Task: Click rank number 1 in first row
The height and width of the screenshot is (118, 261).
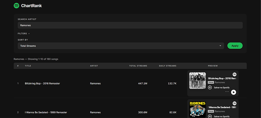Action: tap(18, 83)
